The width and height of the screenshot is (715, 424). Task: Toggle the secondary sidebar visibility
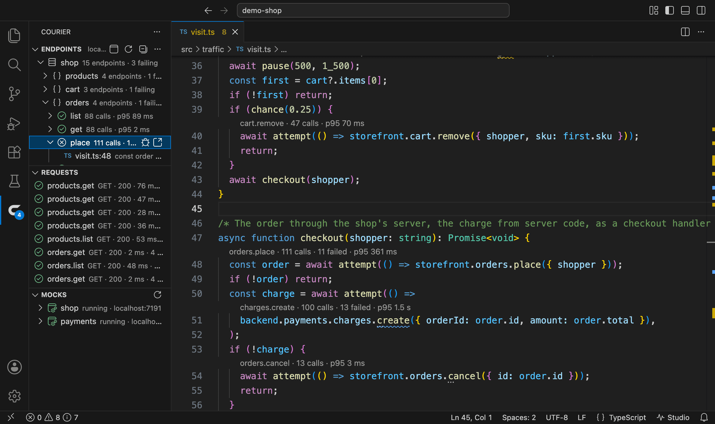pos(701,11)
